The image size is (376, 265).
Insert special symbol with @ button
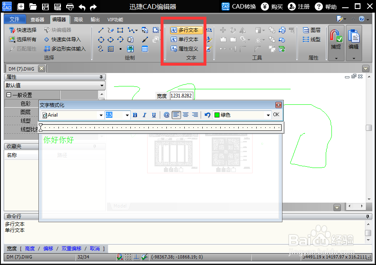tap(166, 115)
